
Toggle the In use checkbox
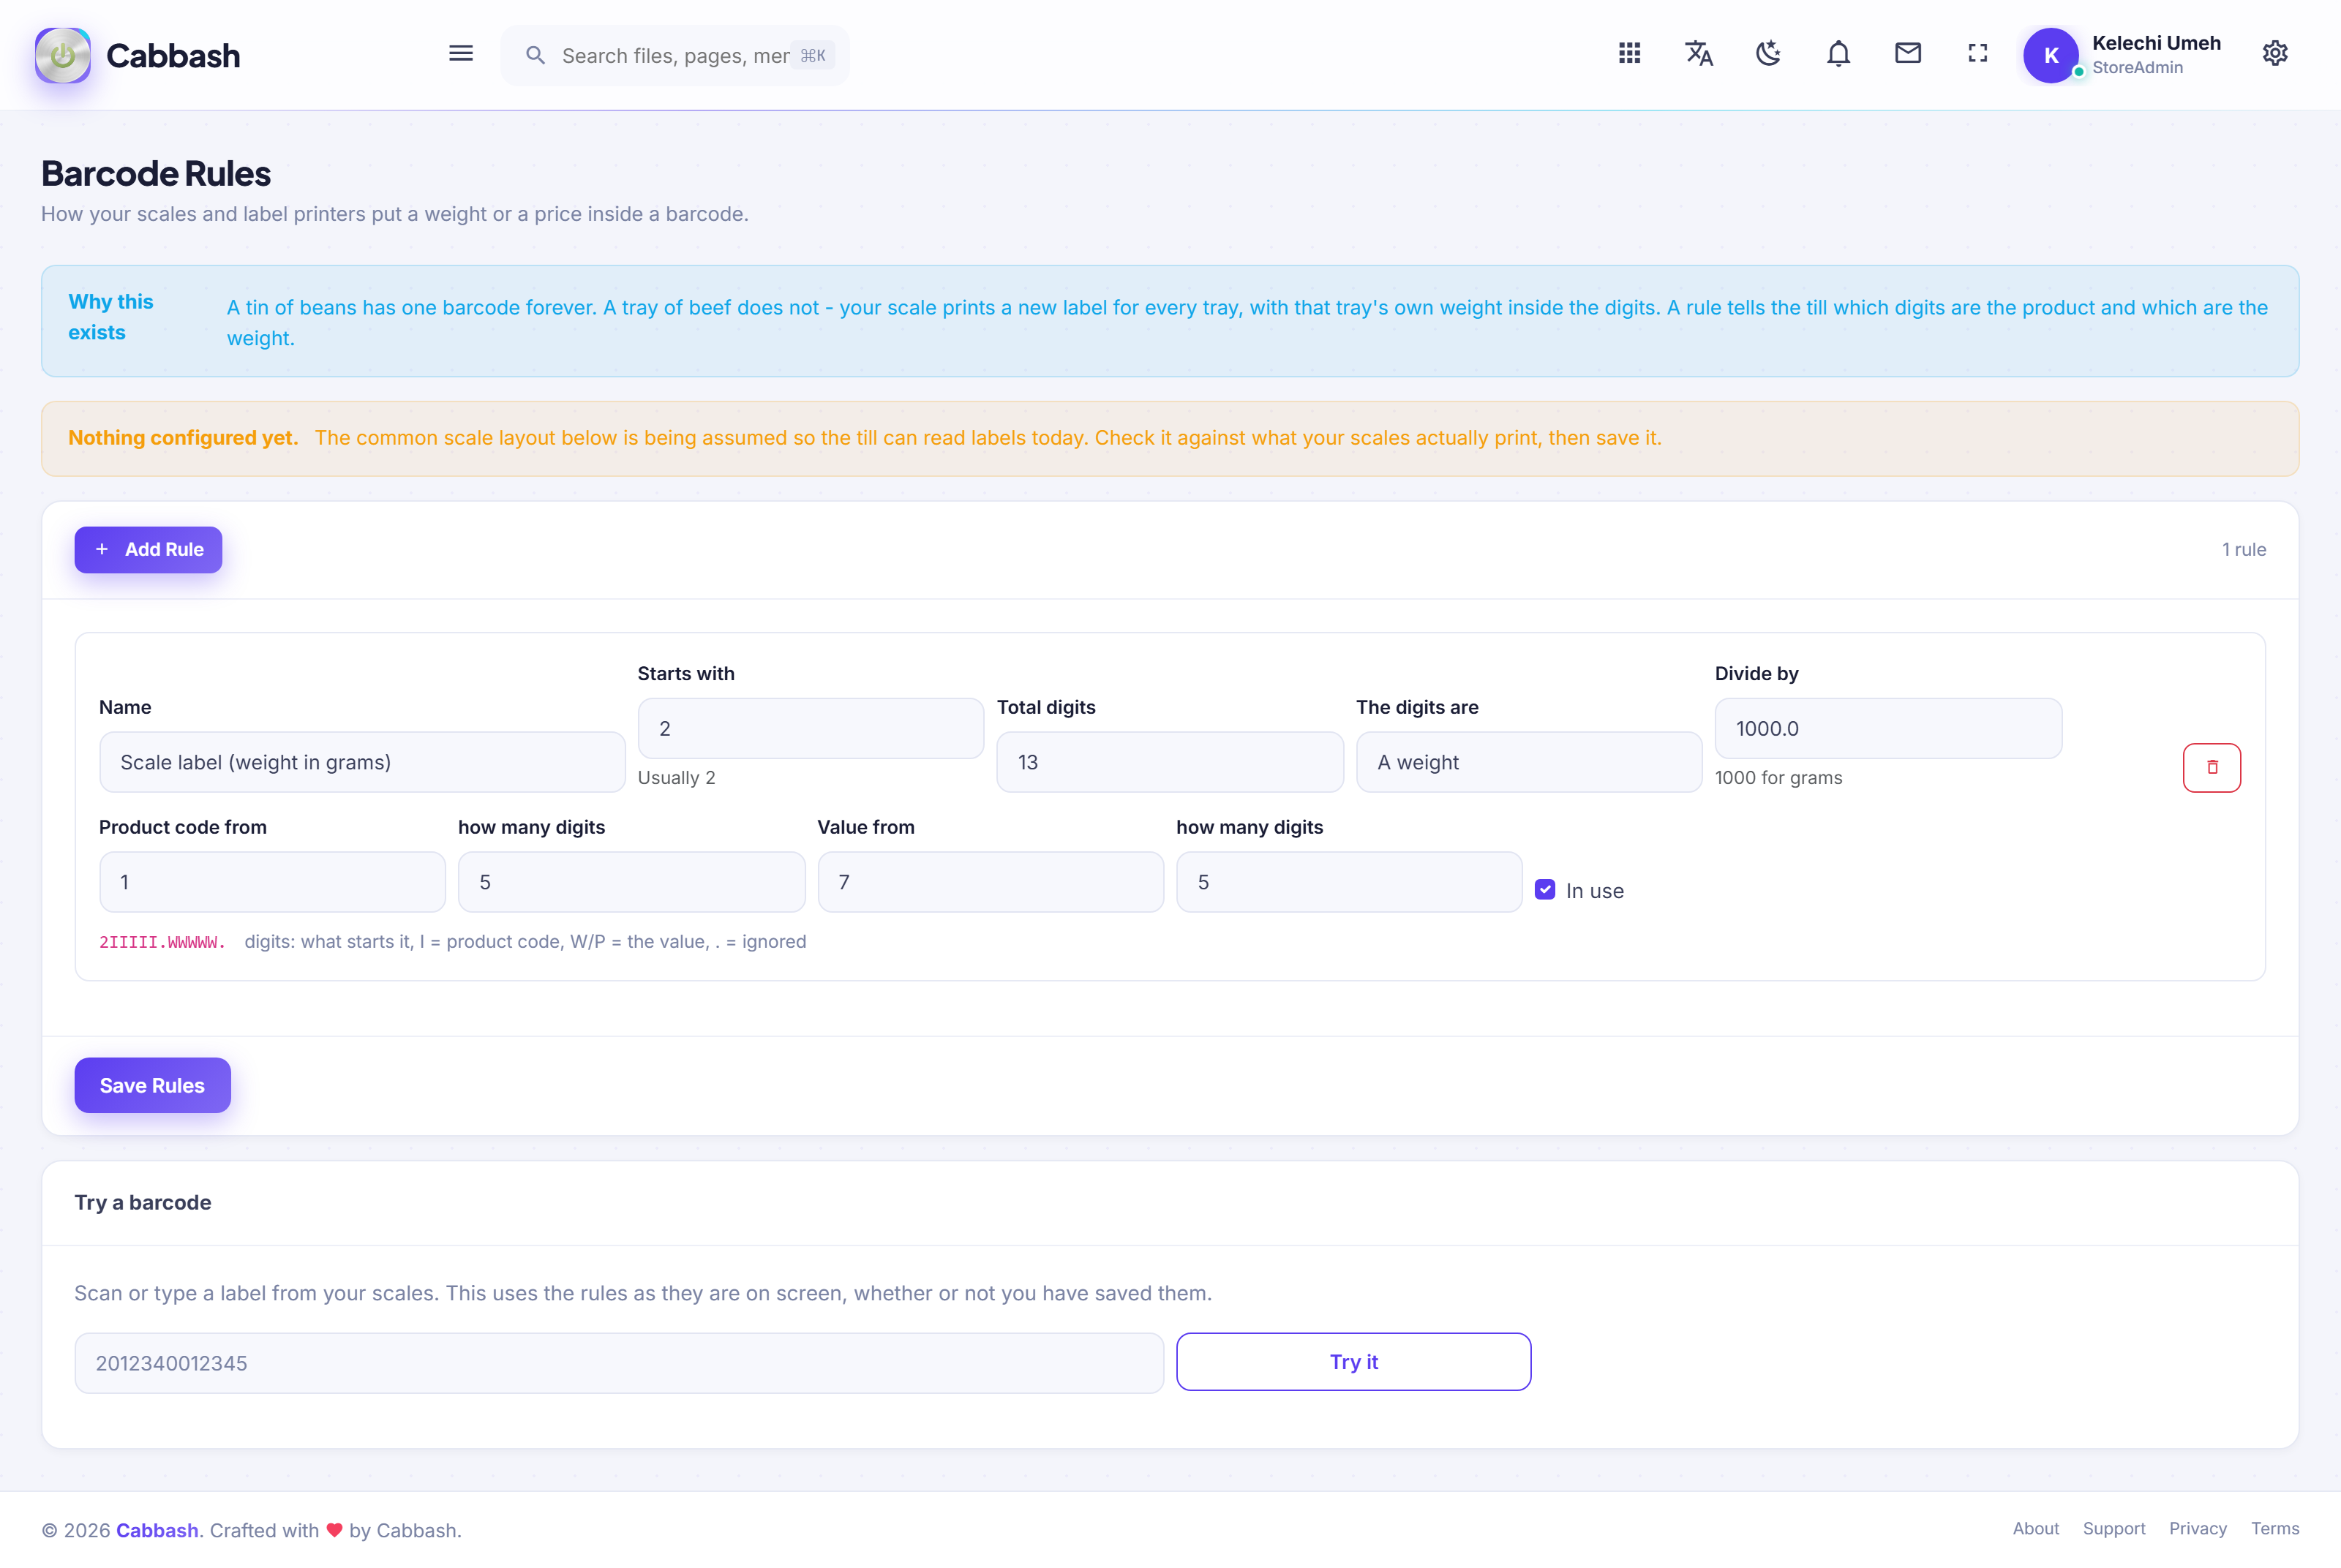click(x=1544, y=889)
